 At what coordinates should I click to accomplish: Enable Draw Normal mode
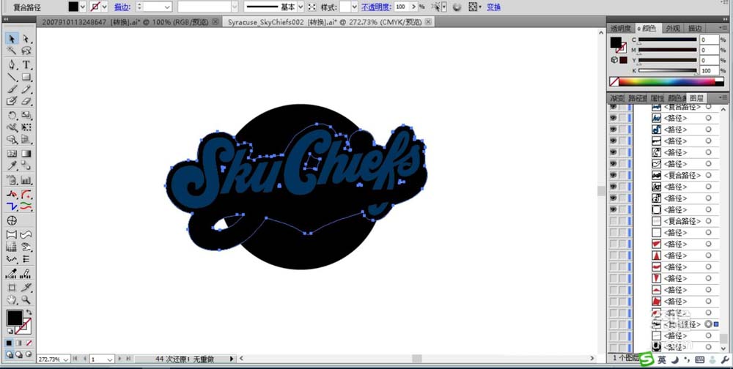(9, 354)
